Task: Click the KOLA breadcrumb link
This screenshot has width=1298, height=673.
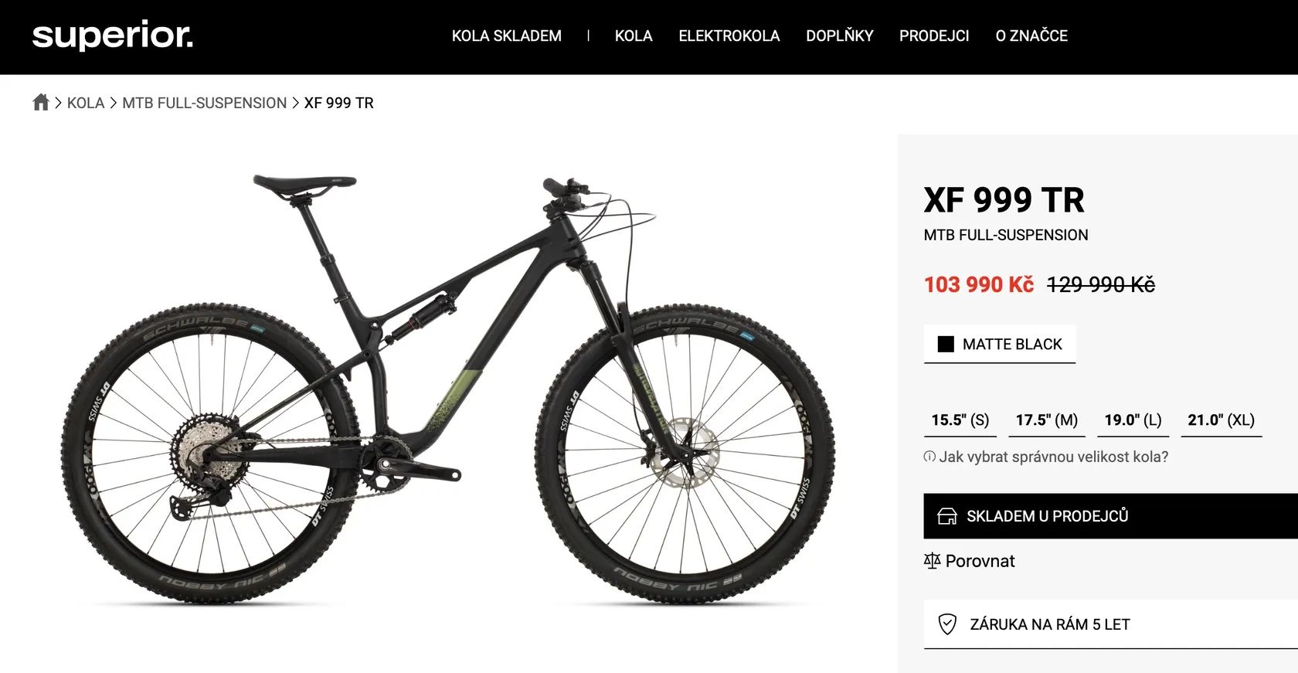Action: click(x=86, y=103)
